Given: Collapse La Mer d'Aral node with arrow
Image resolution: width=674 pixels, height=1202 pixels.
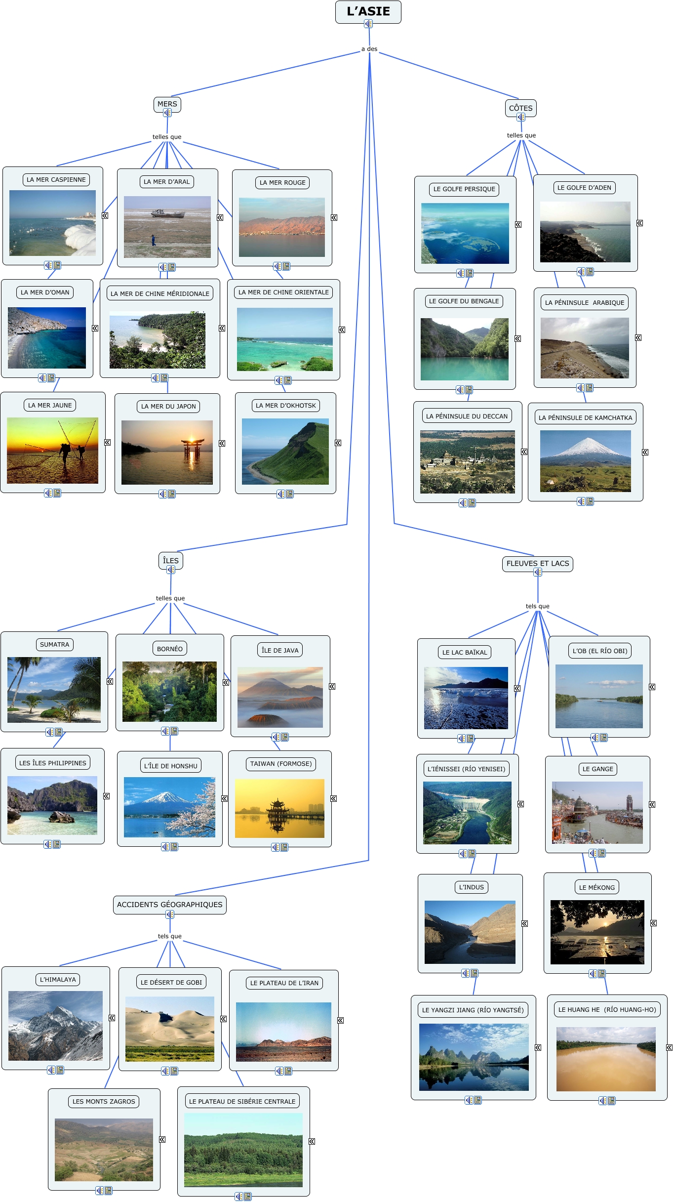Looking at the screenshot, I should point(220,217).
